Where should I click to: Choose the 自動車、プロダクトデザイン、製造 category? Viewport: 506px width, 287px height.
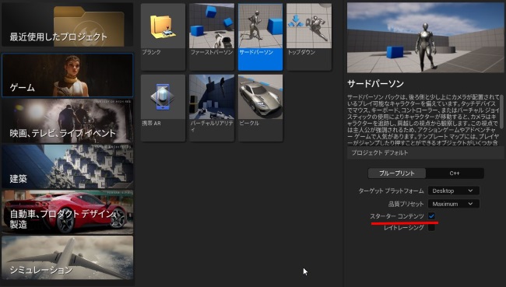(68, 212)
